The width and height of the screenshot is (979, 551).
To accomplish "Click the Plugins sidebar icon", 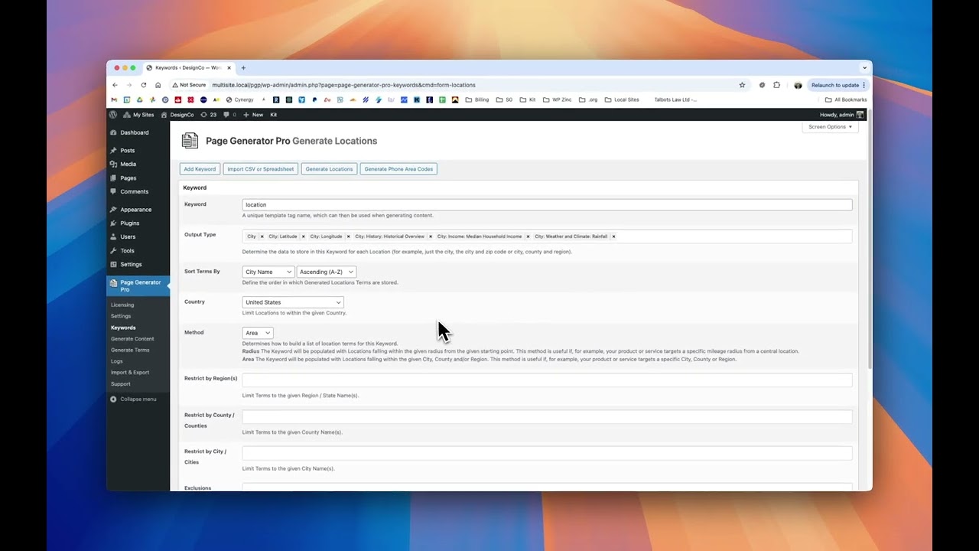I will point(113,223).
